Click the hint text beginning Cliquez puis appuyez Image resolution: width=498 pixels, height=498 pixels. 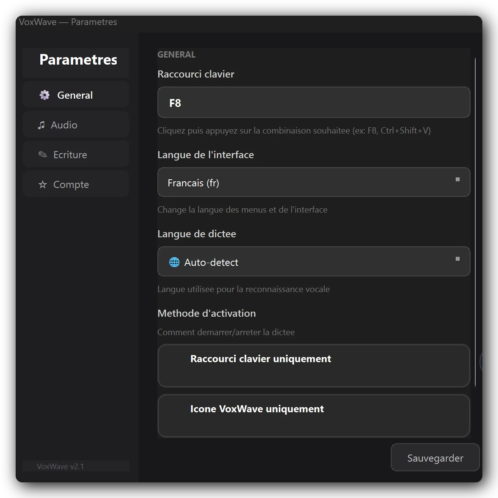click(x=294, y=130)
